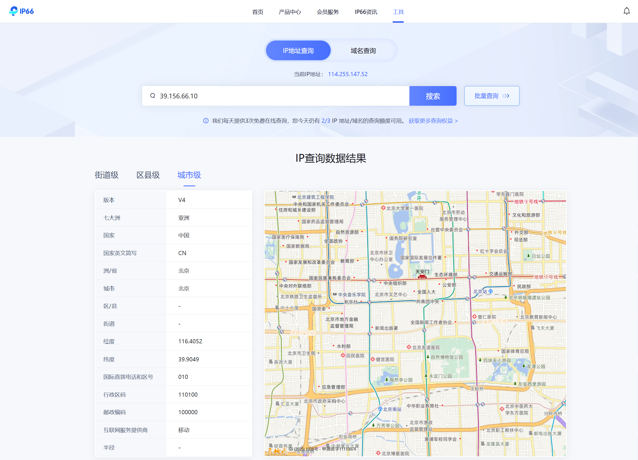This screenshot has width=638, height=460.
Task: Switch to IP地址查询 mode
Action: point(298,51)
